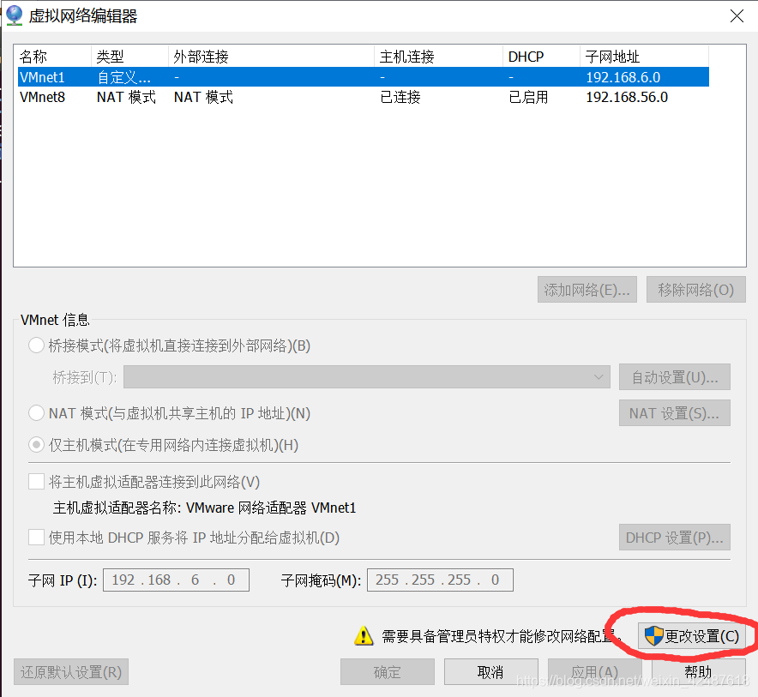The width and height of the screenshot is (758, 697).
Task: Click the 已连接 cell for VMnet8
Action: click(x=400, y=97)
